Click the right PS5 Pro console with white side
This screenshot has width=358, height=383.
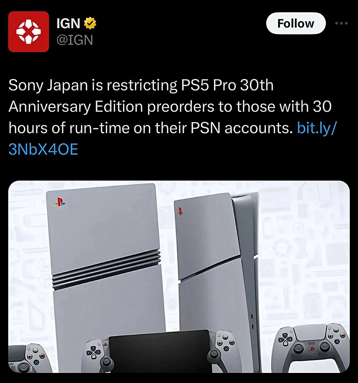[217, 281]
